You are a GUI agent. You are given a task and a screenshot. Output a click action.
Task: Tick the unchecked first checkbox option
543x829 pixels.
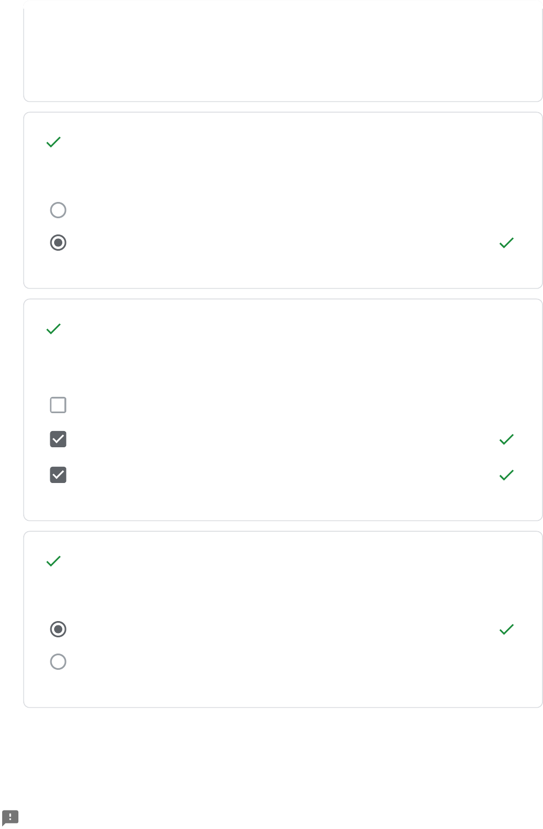click(x=58, y=405)
